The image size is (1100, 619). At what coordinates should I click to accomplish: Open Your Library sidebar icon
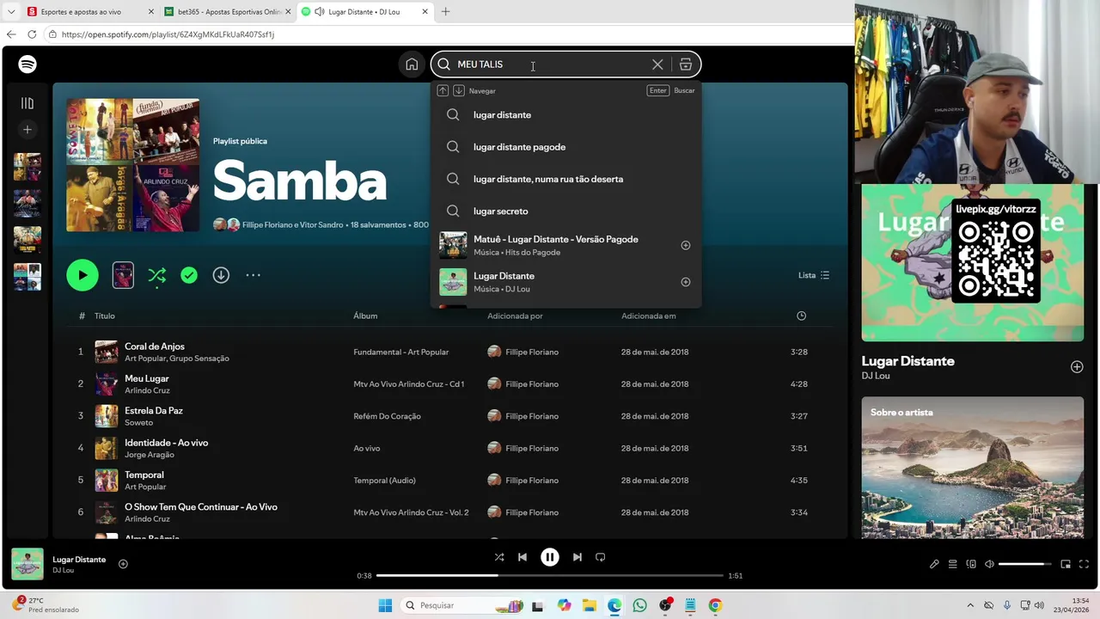[x=27, y=103]
